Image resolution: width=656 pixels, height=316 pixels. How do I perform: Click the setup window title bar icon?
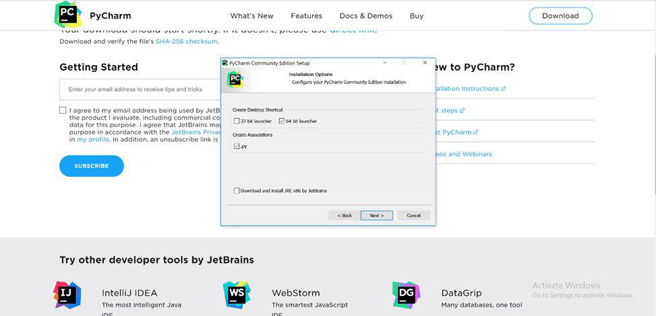[225, 63]
